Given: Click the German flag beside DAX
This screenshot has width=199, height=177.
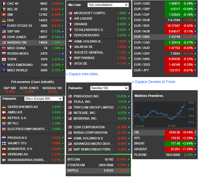Looking at the screenshot, I should click(4, 20).
